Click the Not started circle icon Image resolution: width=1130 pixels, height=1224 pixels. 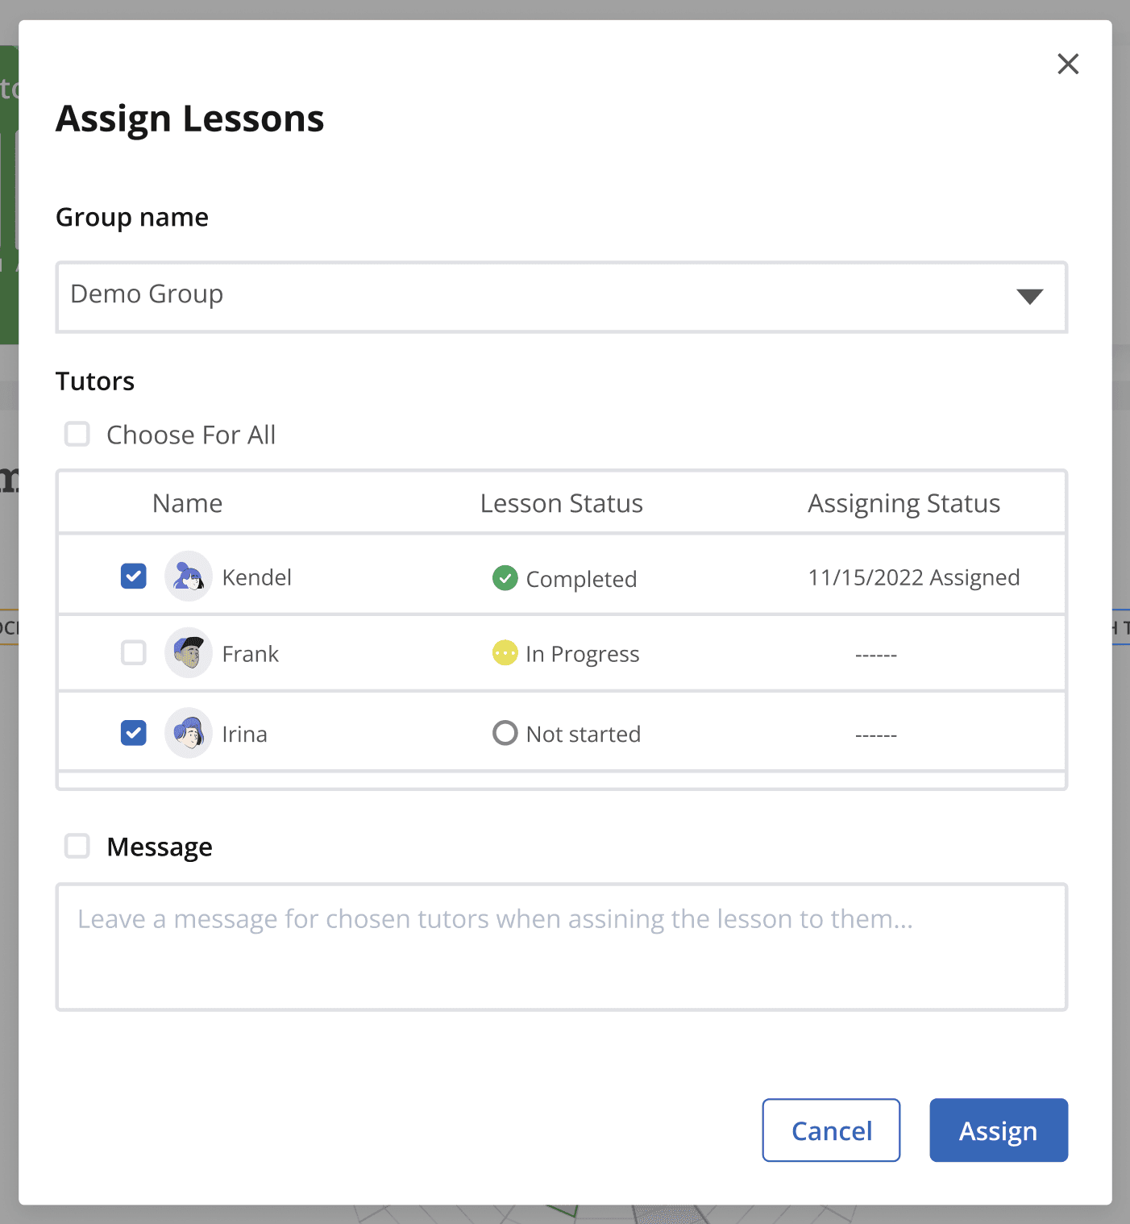(505, 733)
